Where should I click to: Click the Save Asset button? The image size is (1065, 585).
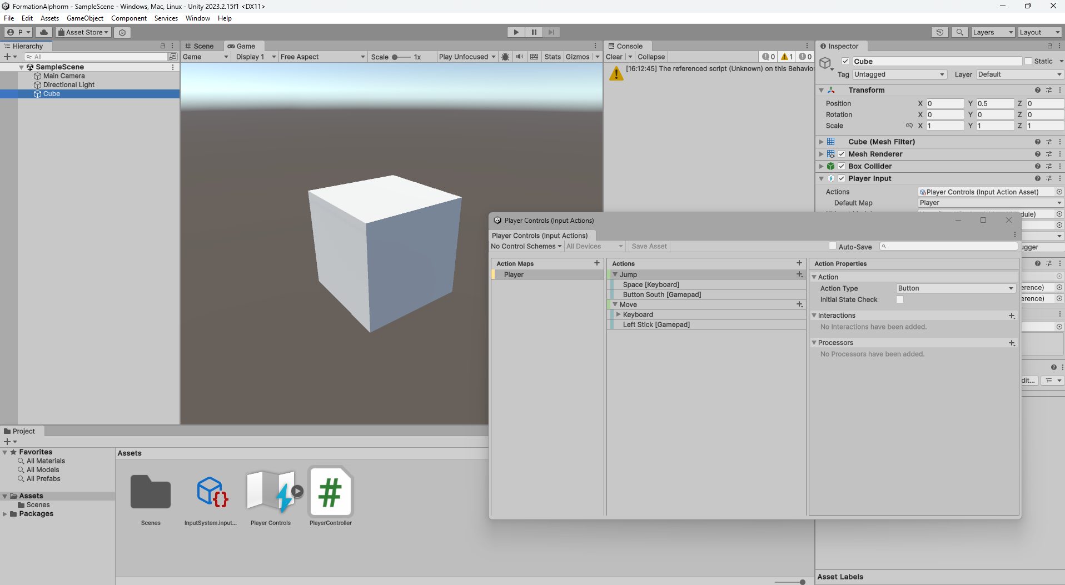point(648,246)
